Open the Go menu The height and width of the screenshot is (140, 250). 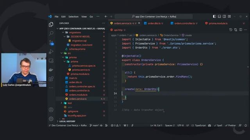click(x=91, y=16)
